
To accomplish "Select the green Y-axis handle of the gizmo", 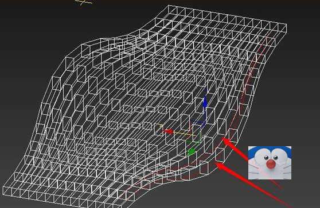I will (191, 151).
